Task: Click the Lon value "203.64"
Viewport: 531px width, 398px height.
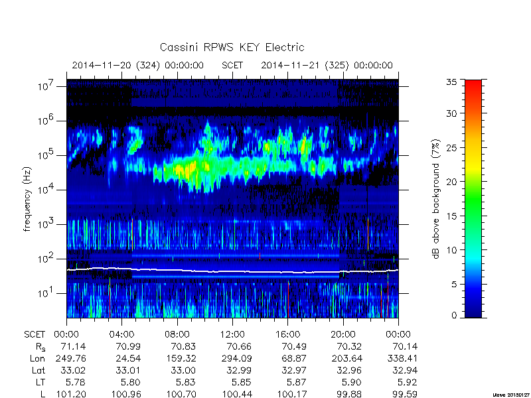Action: (x=346, y=358)
